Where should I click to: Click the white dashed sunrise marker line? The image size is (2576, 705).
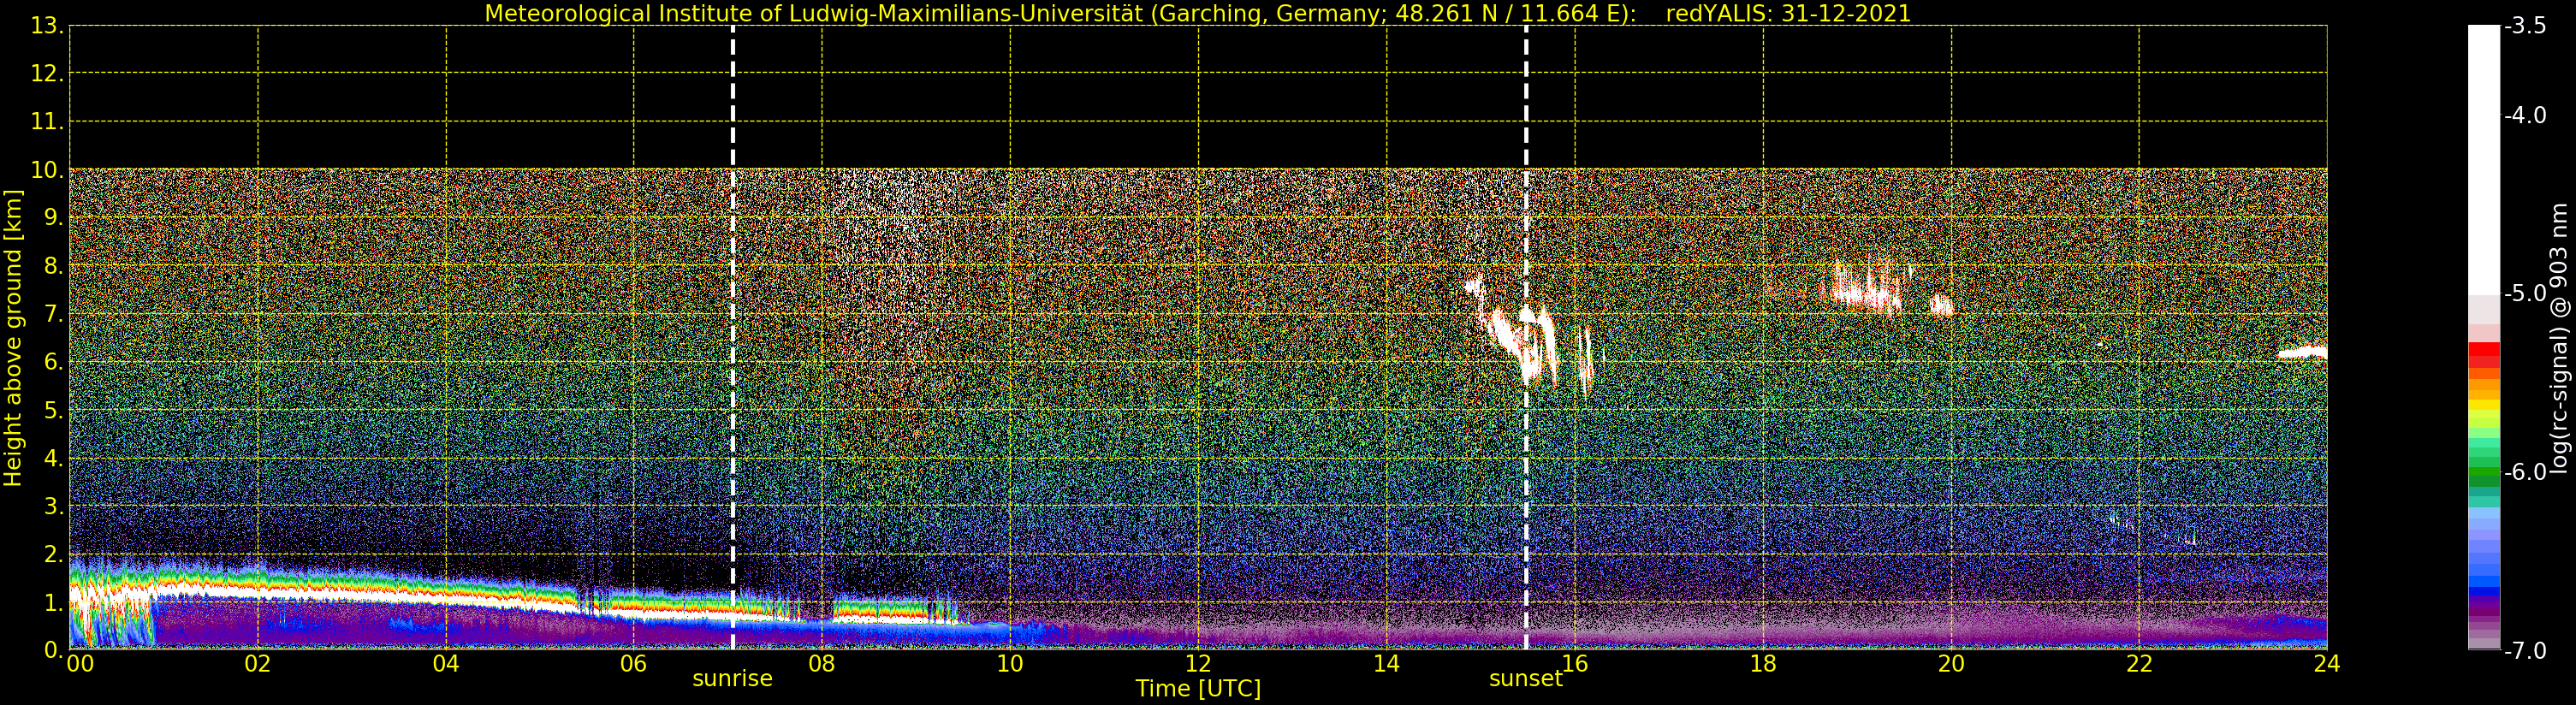click(733, 338)
